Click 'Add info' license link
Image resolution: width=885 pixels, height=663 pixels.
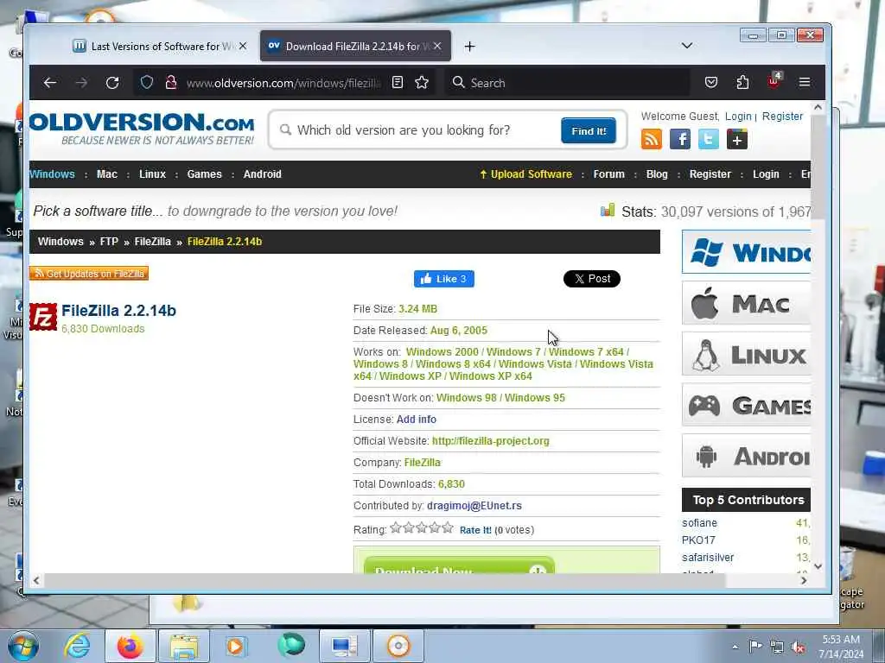click(x=416, y=420)
